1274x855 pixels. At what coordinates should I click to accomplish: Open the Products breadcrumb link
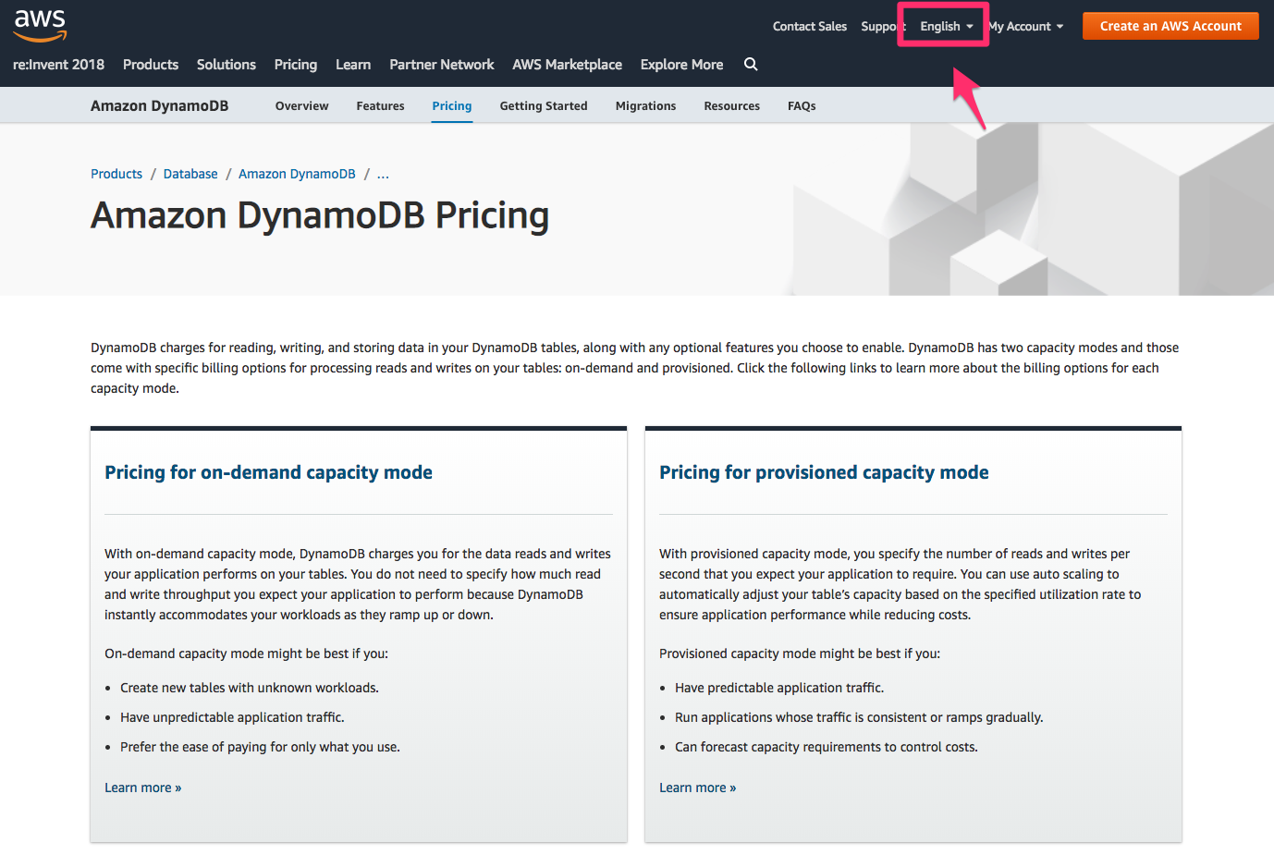(116, 174)
